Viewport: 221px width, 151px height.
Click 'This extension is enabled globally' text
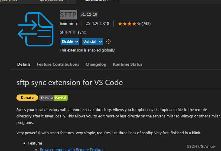click(88, 50)
